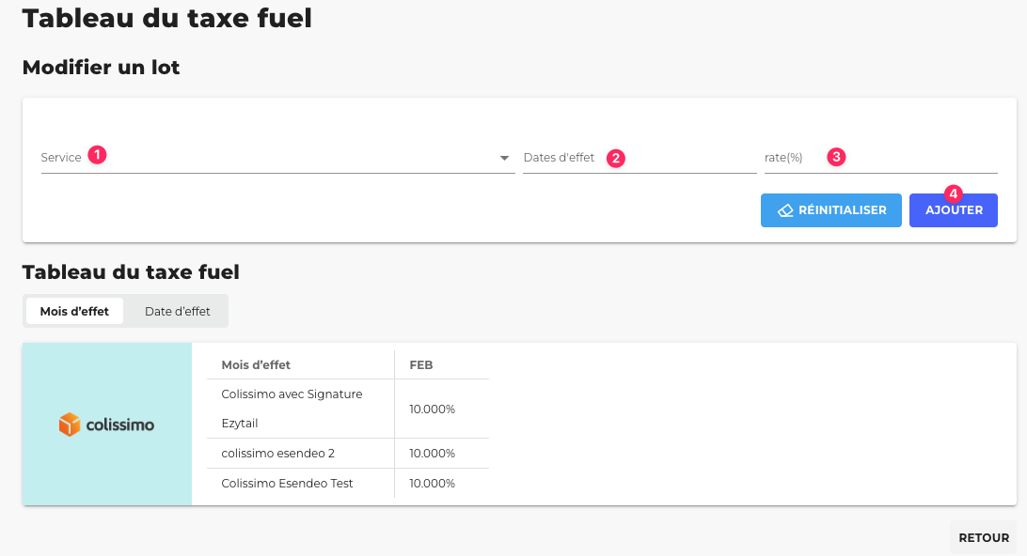Click red badge number 4 above Ajouter
The height and width of the screenshot is (556, 1027).
tap(954, 193)
